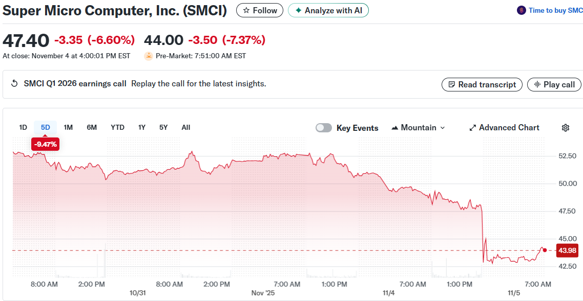Click the -9.47% change badge
The image size is (583, 301).
pyautogui.click(x=46, y=145)
